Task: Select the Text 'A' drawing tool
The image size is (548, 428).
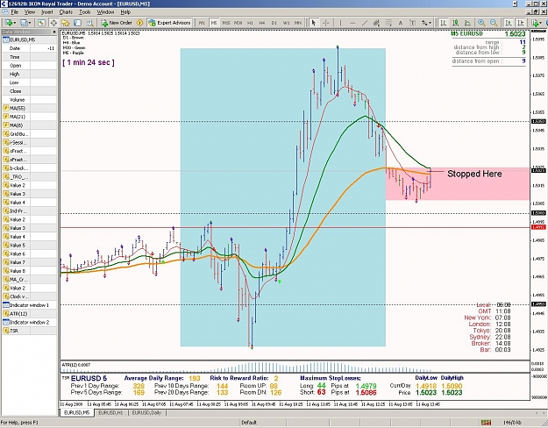Action: click(401, 23)
